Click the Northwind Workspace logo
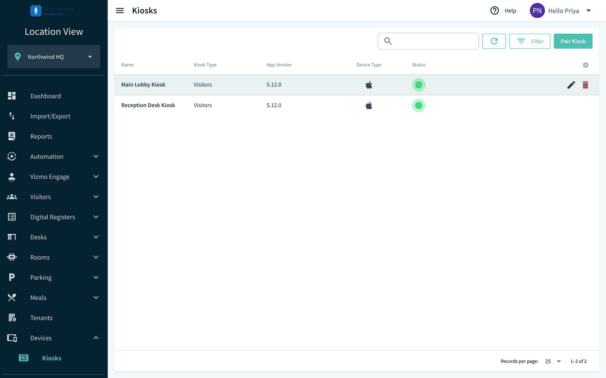The height and width of the screenshot is (378, 606). click(52, 11)
